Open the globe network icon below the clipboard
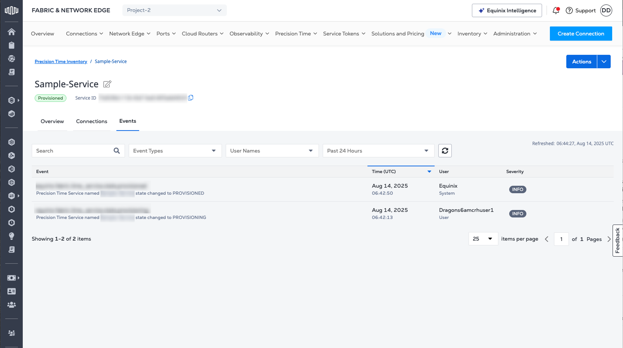 tap(12, 59)
